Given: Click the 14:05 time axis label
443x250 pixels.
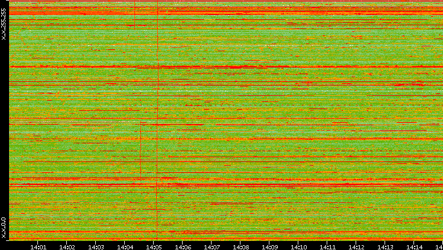Looking at the screenshot, I should tap(154, 247).
